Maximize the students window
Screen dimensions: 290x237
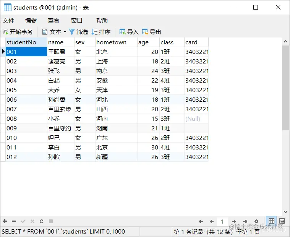click(x=256, y=7)
